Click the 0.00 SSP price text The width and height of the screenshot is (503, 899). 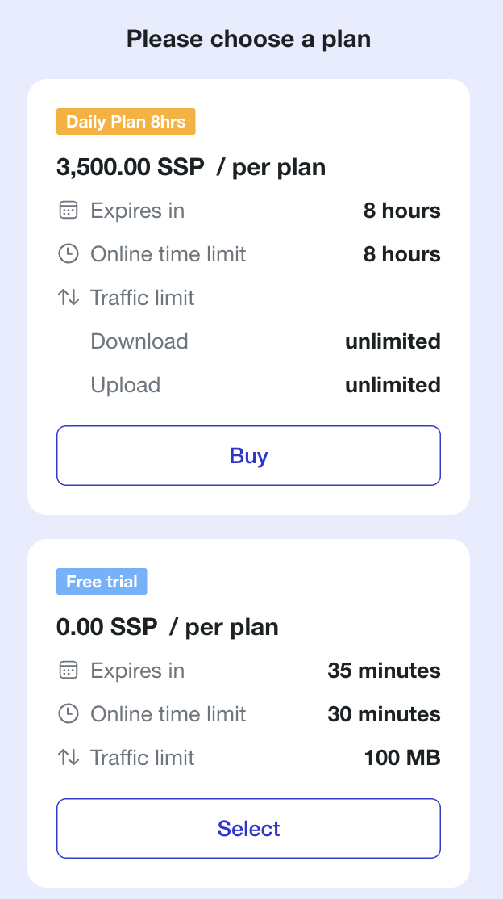pyautogui.click(x=106, y=627)
